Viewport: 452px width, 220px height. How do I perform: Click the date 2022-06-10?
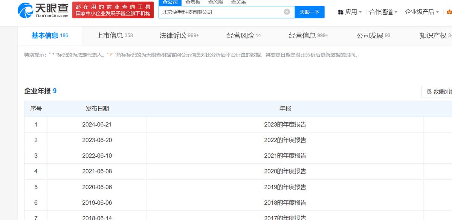[97, 156]
